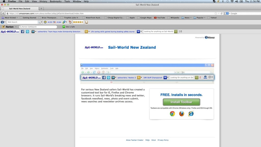Click the sailworldnz Twitter feed icon
The image size is (261, 147).
[x=33, y=31]
